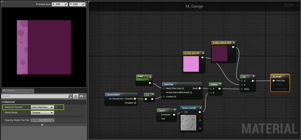
Task: Click the magnifier icon in the Details search
Action: pyautogui.click(x=70, y=96)
